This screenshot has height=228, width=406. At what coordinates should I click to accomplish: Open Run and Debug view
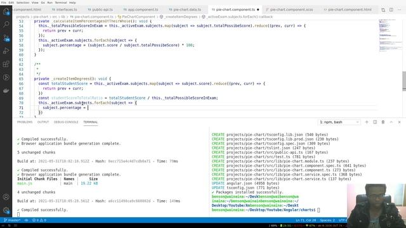pos(6,51)
